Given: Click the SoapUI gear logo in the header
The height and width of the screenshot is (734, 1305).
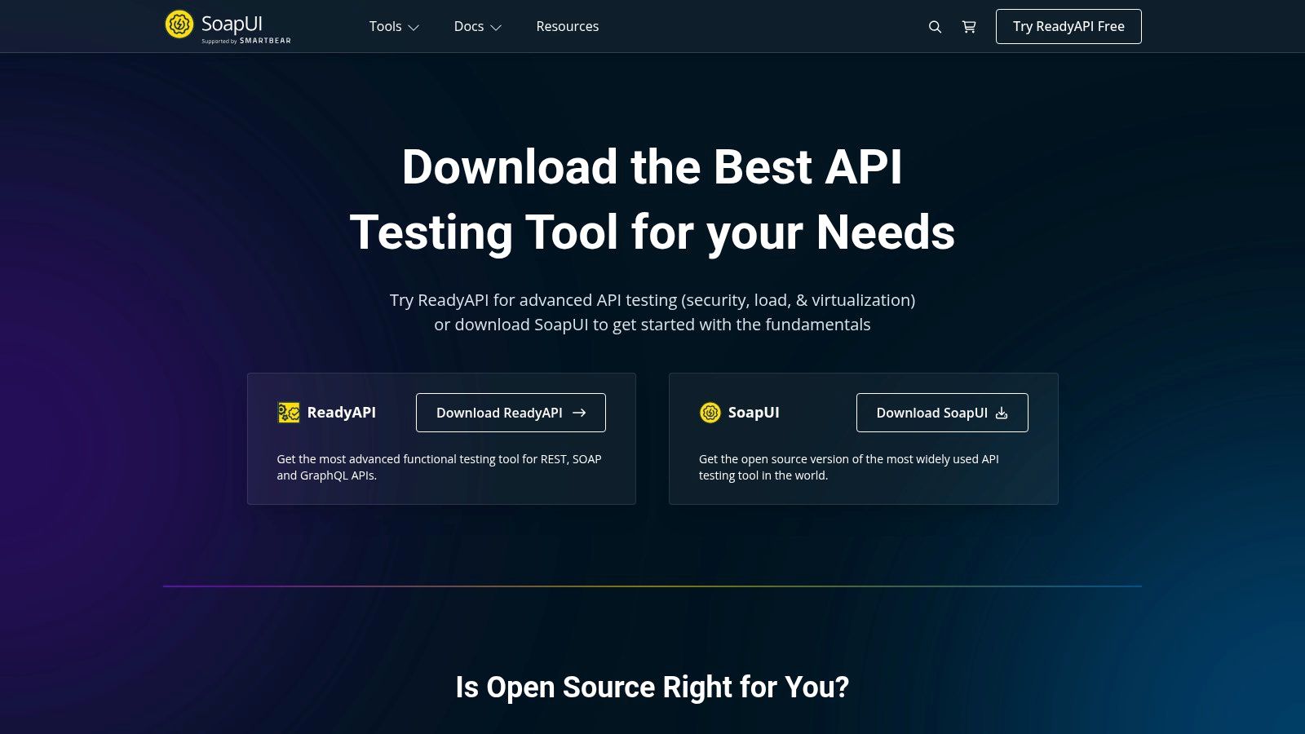Looking at the screenshot, I should 179,25.
